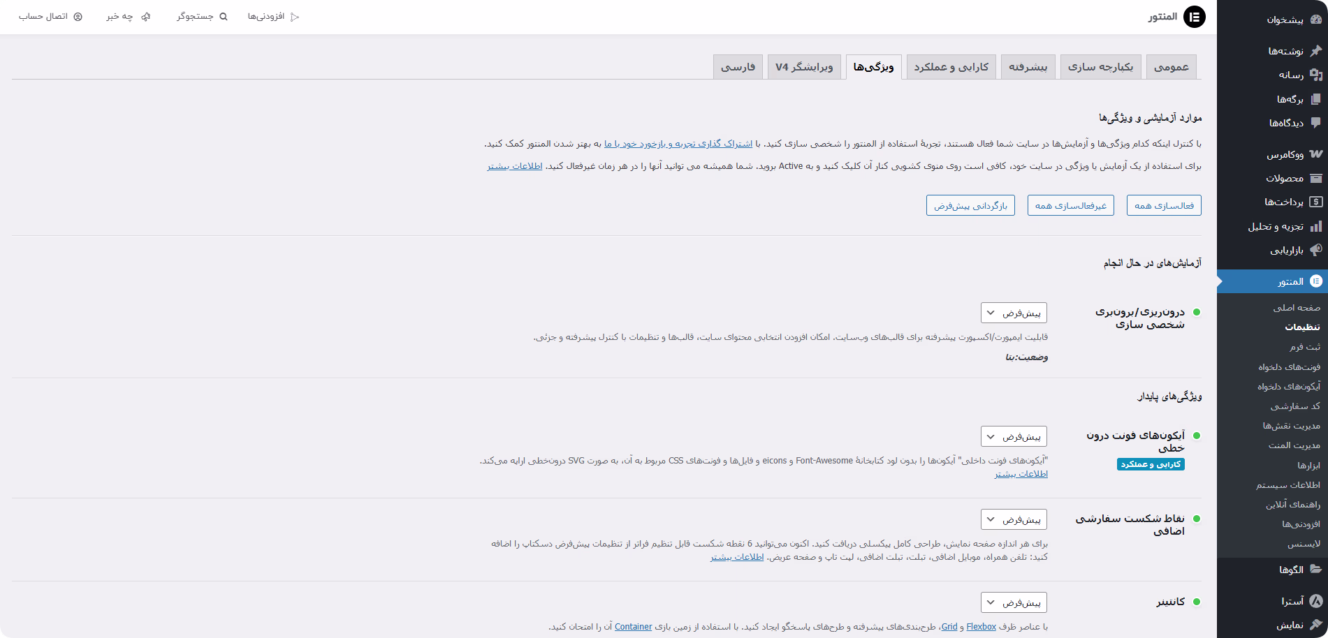
Task: Open اطلاعات بیشتر link under font icons
Action: coord(1021,474)
